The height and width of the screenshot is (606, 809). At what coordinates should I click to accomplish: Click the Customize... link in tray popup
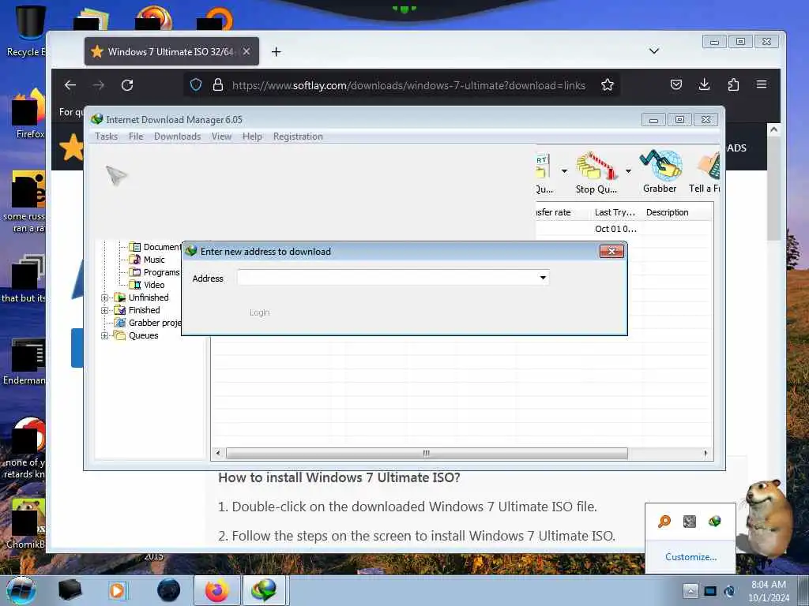coord(690,557)
